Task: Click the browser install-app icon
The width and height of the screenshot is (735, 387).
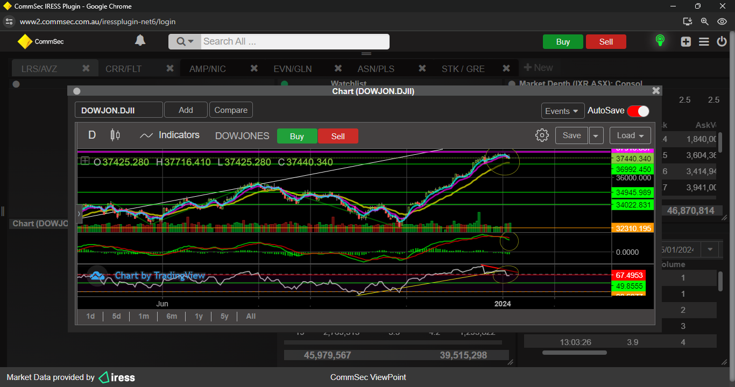Action: pos(687,21)
